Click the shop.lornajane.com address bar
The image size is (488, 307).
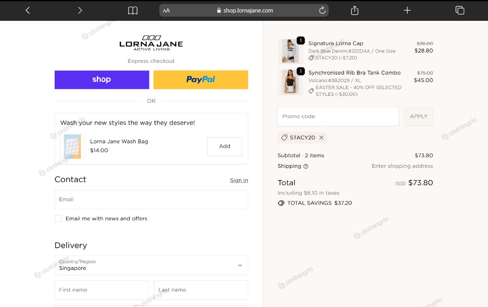tap(244, 10)
